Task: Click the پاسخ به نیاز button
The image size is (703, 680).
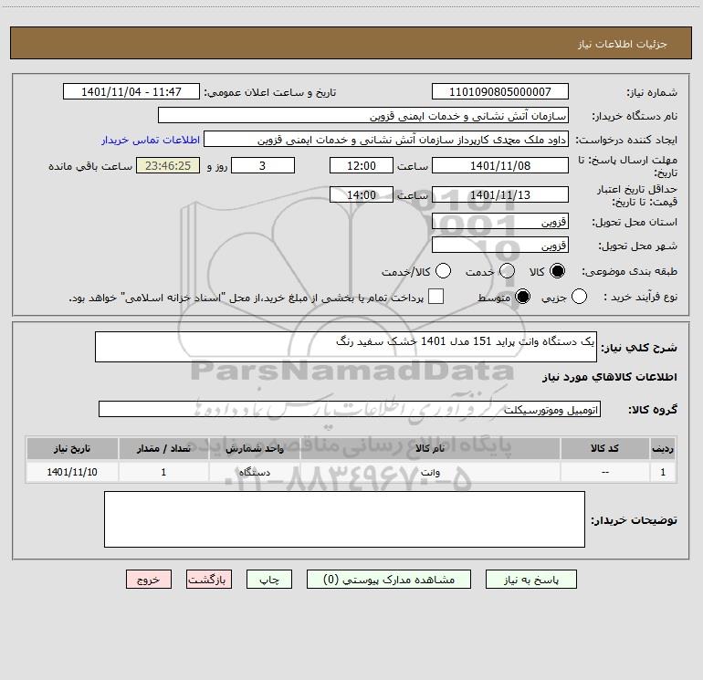Action: [531, 580]
